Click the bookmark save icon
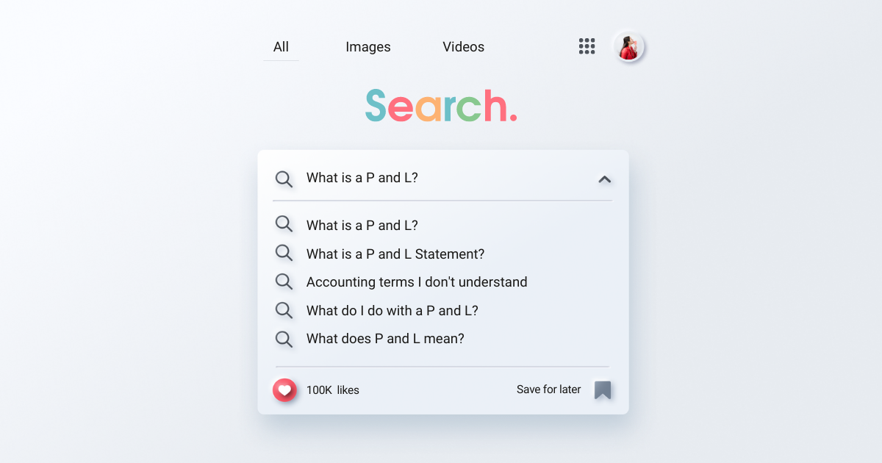Screen dimensions: 882x463 603,390
